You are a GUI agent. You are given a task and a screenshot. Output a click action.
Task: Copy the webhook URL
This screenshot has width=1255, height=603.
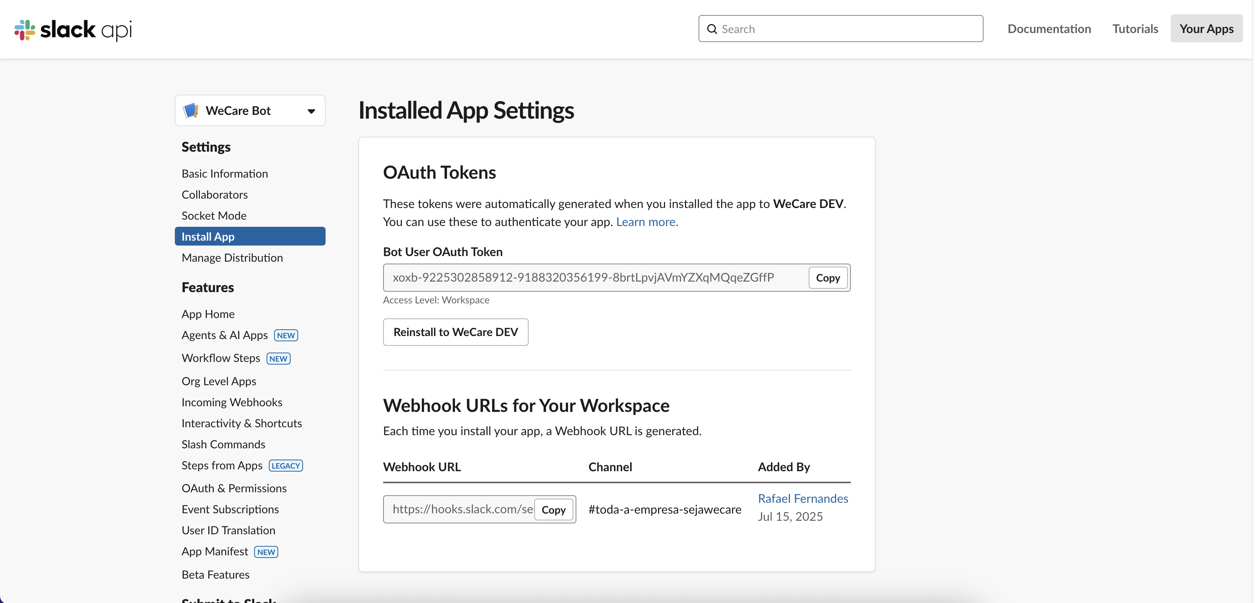tap(553, 510)
